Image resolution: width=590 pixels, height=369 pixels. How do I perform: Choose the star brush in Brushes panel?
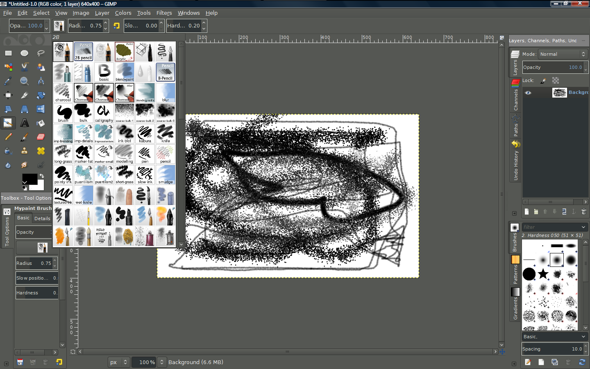[543, 273]
